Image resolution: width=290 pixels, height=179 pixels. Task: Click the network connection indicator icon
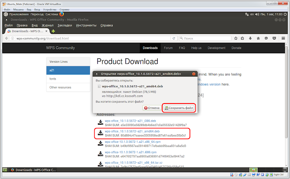click(247, 14)
